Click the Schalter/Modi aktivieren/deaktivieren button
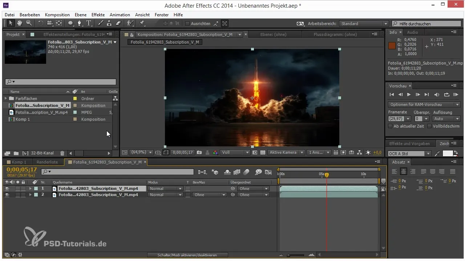 [187, 255]
